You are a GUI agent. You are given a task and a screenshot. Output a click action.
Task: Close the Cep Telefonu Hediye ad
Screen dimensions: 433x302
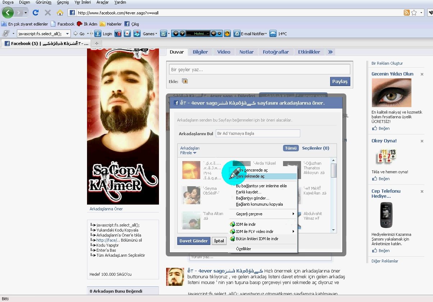[x=422, y=191]
